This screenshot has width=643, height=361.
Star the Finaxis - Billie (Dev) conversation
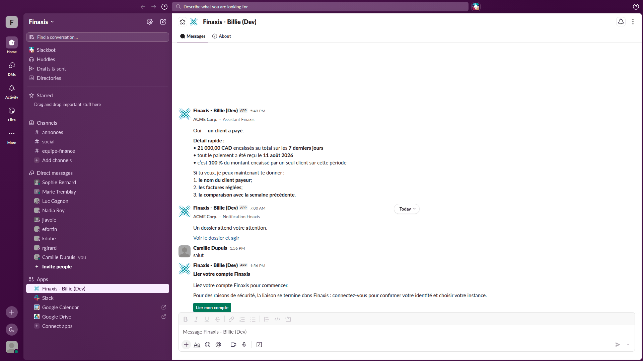183,22
